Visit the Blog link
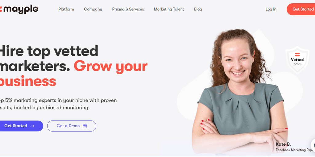The image size is (315, 157). pyautogui.click(x=198, y=9)
